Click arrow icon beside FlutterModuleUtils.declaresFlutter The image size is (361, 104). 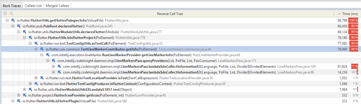pyautogui.click(x=25, y=32)
